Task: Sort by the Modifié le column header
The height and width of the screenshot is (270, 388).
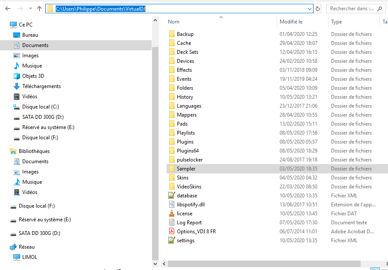Action: coord(291,22)
